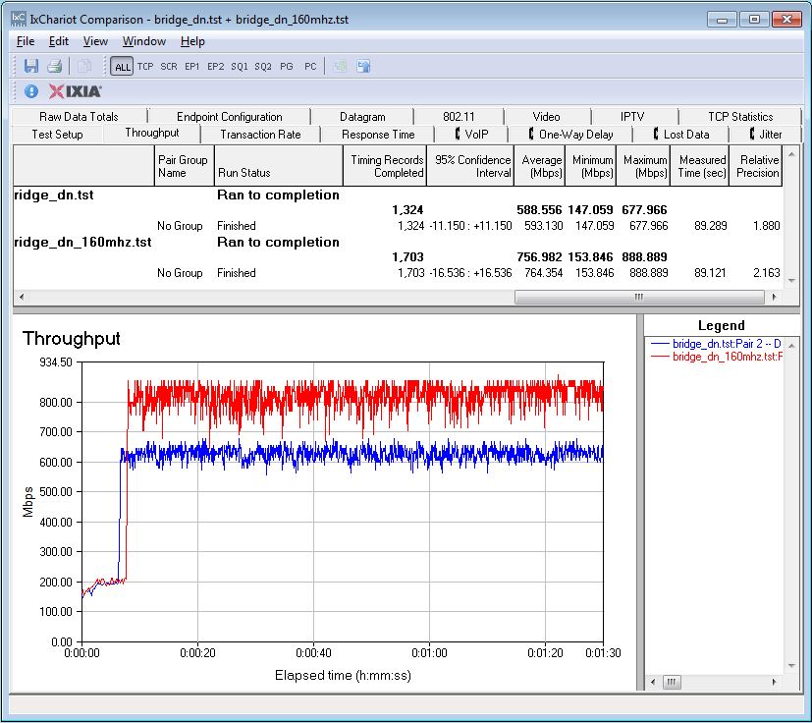
Task: Click the table horizontal scrollbar thumb
Action: pos(639,297)
